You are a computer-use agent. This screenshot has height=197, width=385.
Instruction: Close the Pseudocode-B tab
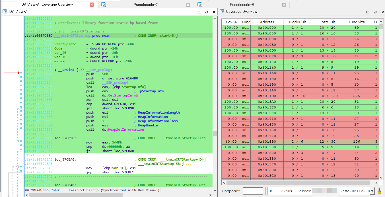(x=284, y=5)
